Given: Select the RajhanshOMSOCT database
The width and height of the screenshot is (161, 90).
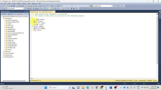Looking at the screenshot, I should point(13,35).
